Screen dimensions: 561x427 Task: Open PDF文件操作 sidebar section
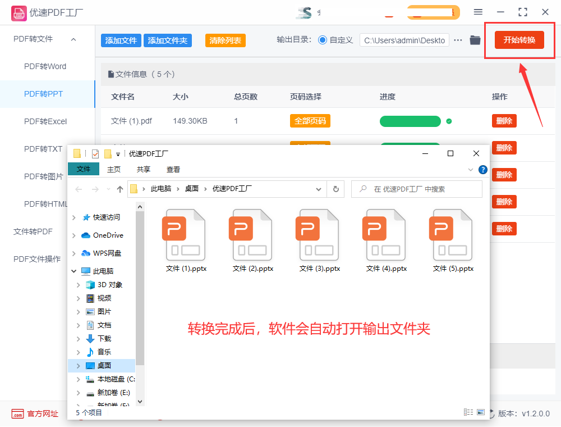point(37,259)
